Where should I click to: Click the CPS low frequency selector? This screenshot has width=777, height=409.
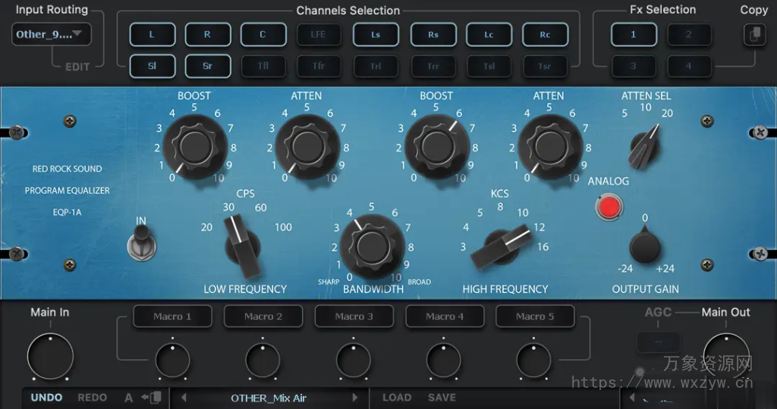pyautogui.click(x=242, y=246)
